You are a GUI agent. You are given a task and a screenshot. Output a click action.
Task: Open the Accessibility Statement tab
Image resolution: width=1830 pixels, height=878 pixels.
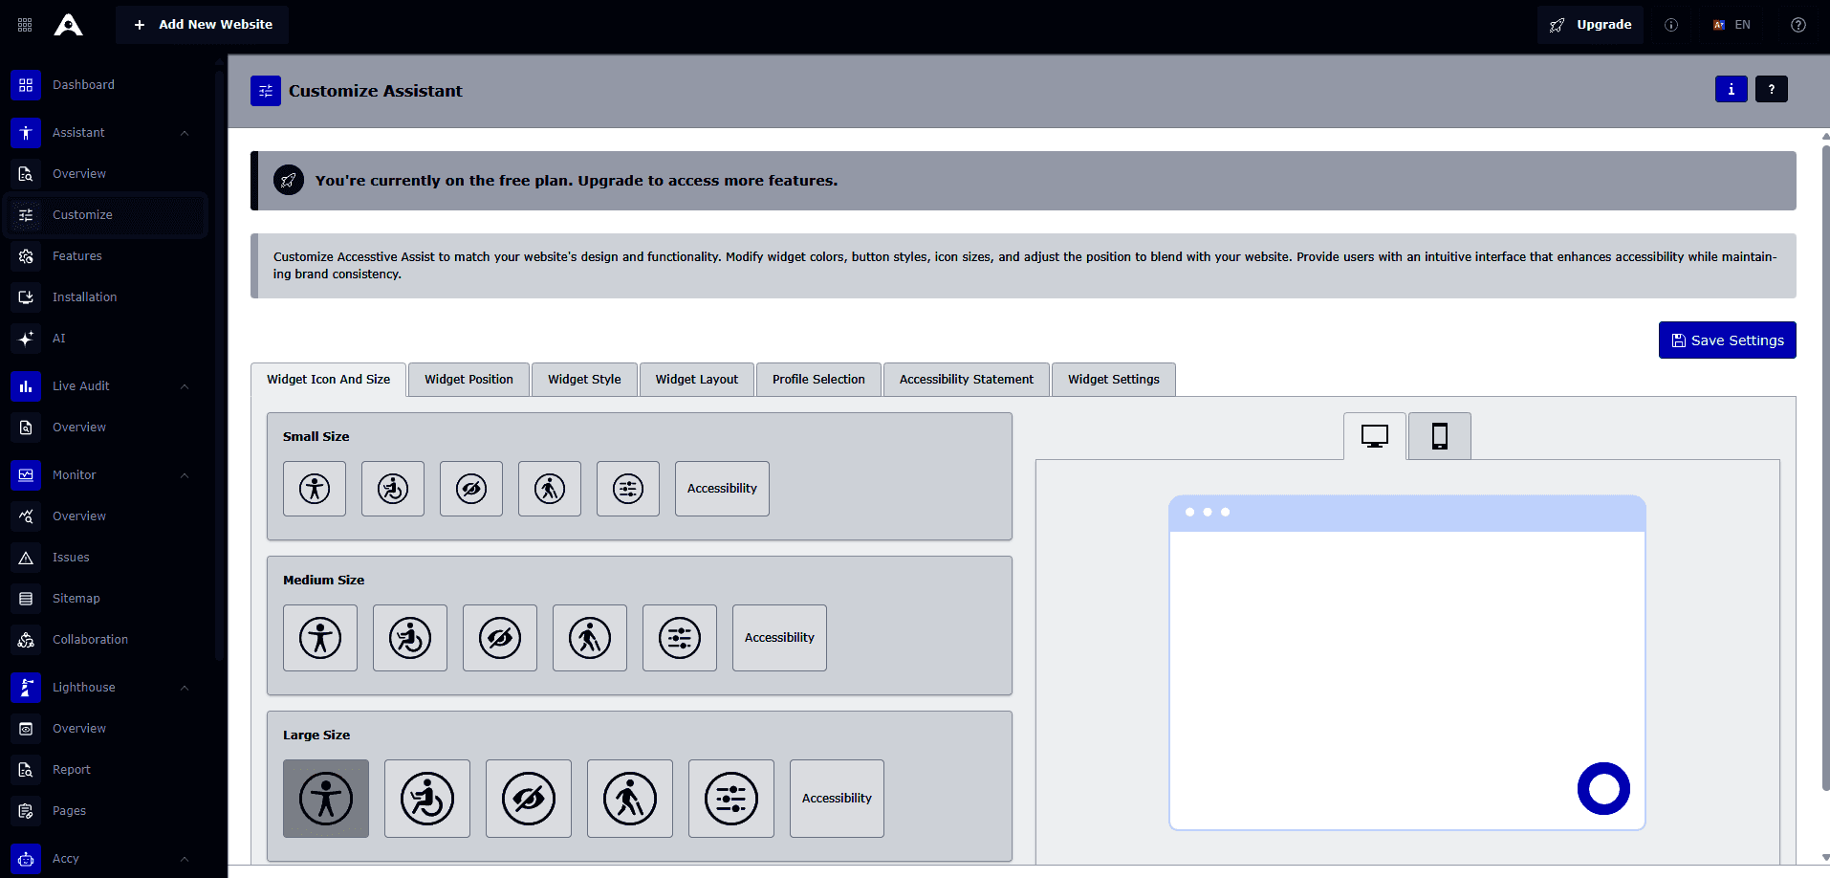tap(966, 379)
